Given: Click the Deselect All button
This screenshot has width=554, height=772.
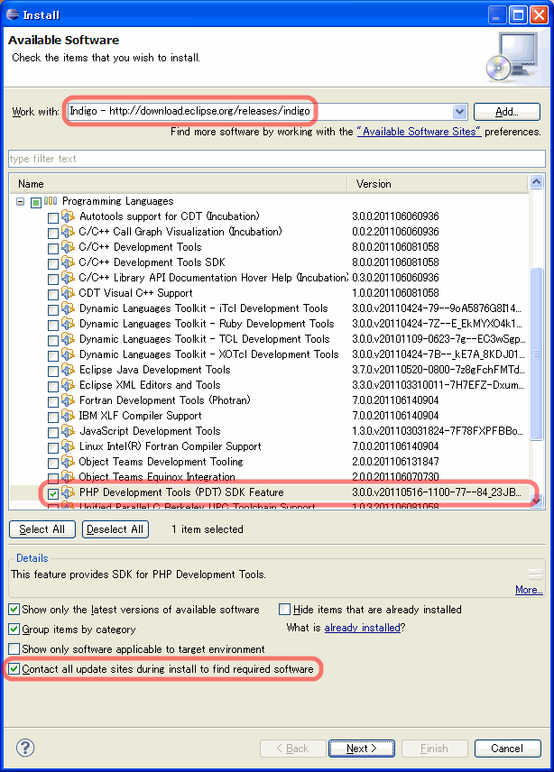Looking at the screenshot, I should pos(115,529).
